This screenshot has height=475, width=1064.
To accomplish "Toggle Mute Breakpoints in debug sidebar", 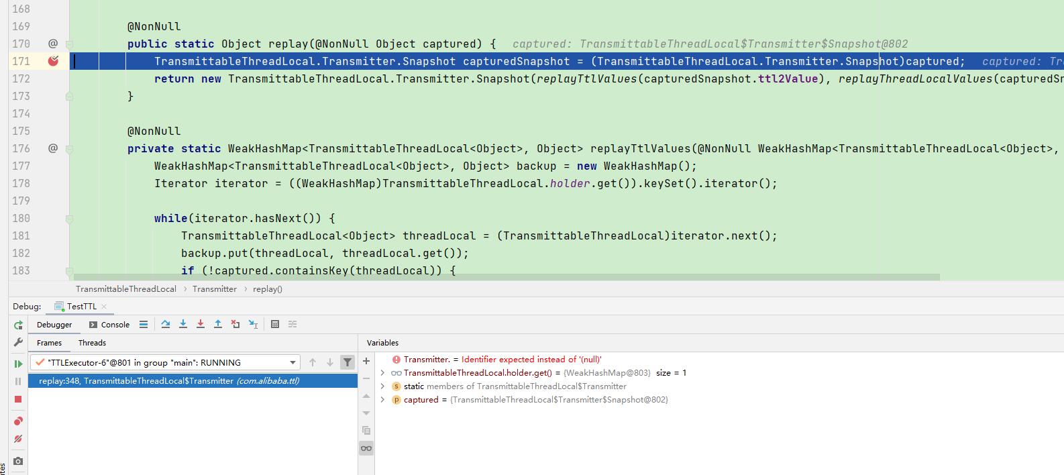I will tap(18, 439).
